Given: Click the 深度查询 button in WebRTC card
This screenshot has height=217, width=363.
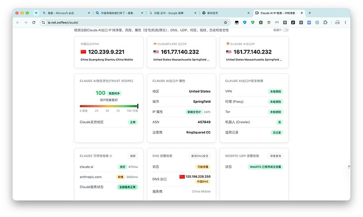Looking at the screenshot, I should (x=276, y=156).
